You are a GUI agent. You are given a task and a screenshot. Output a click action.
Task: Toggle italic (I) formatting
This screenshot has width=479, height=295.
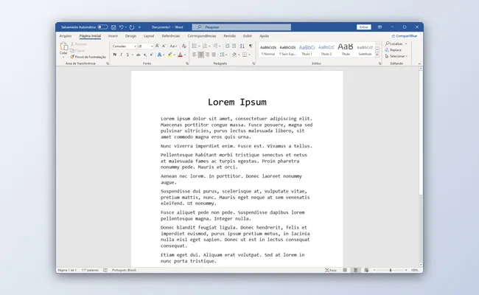122,55
